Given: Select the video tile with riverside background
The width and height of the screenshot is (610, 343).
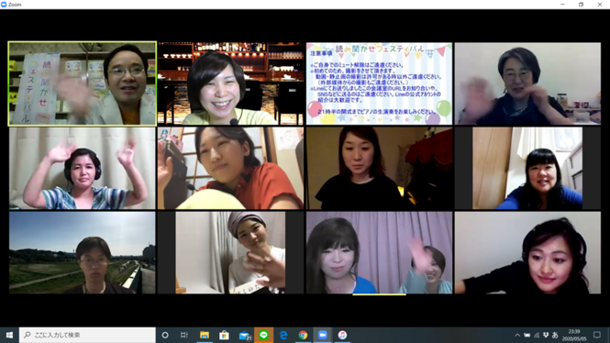Looking at the screenshot, I should [x=82, y=252].
